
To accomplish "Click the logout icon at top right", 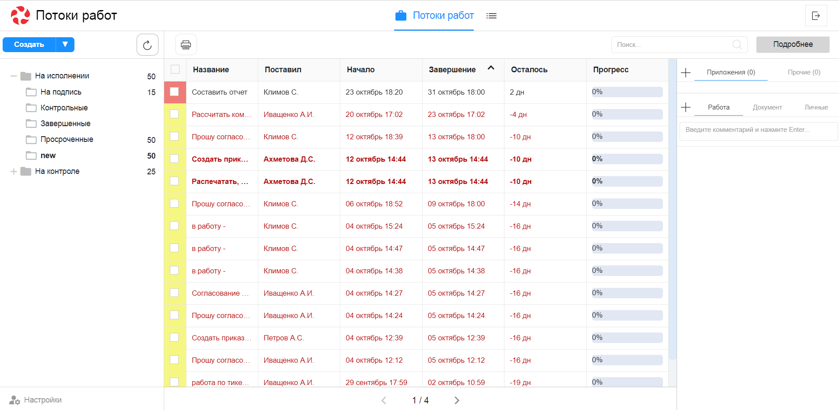I will pyautogui.click(x=816, y=16).
